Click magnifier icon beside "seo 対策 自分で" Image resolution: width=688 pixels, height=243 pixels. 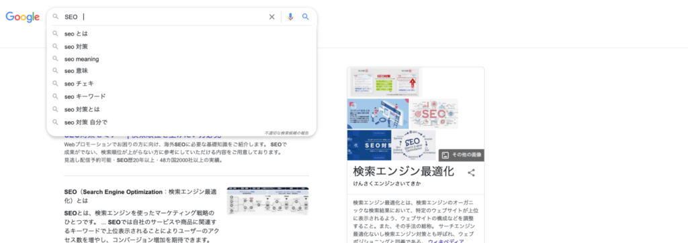55,122
